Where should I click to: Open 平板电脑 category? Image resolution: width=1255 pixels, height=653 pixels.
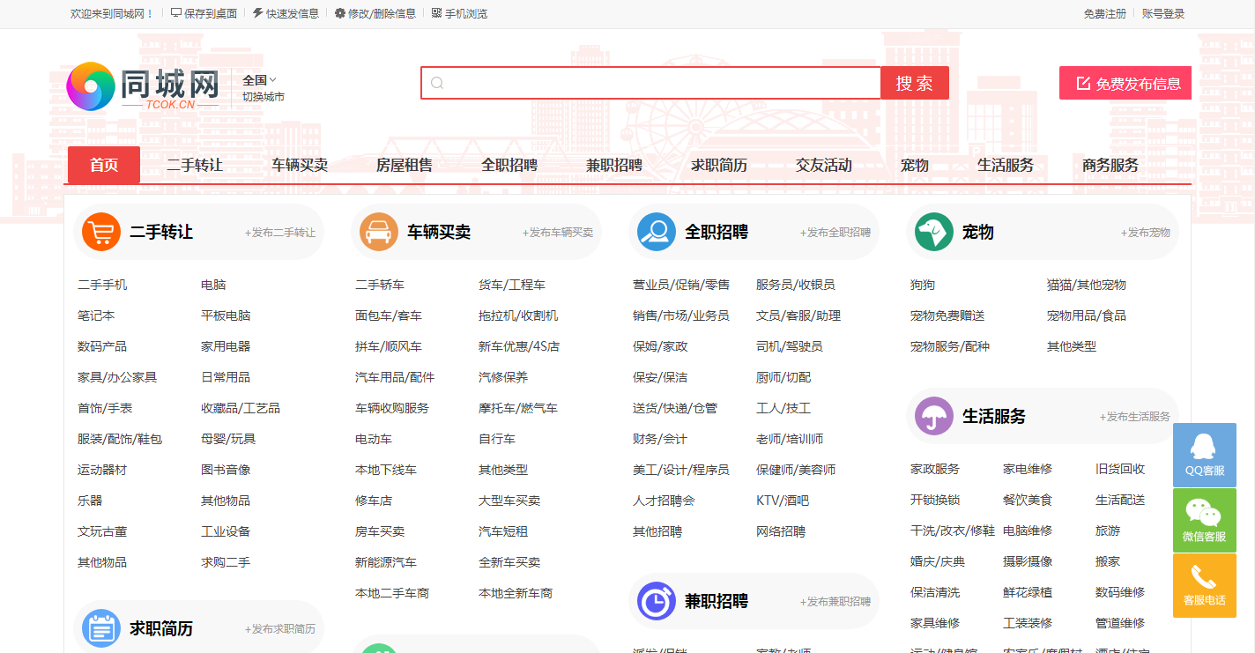click(226, 315)
